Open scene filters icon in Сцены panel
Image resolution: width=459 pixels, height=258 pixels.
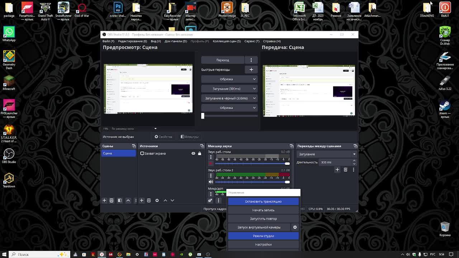tap(120, 200)
